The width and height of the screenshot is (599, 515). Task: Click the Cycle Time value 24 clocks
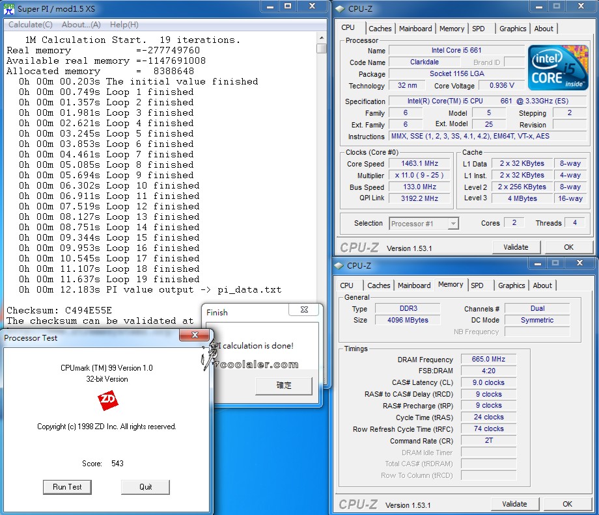(x=488, y=417)
